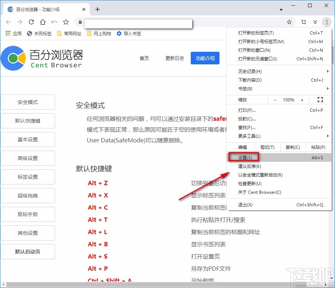
Task: Reload the page with refresh icon
Action: 31,22
